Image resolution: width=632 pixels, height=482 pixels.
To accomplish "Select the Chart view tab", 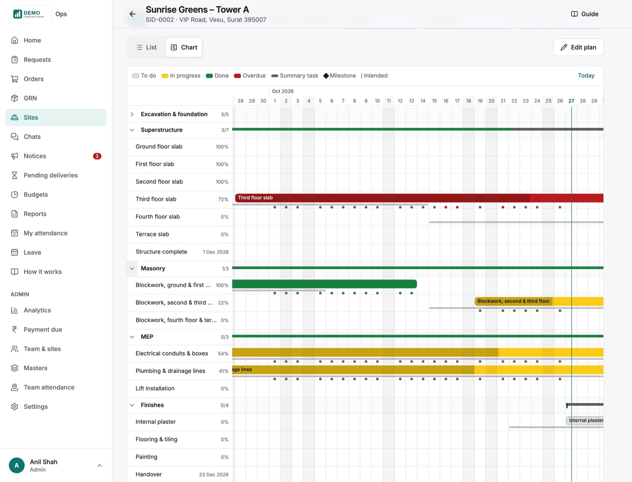I will tap(184, 47).
